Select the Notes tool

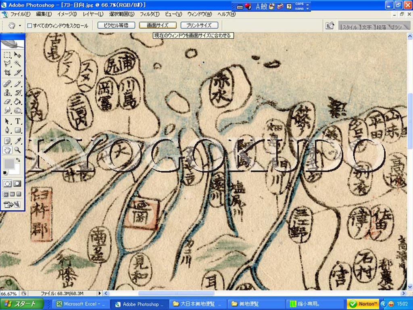click(7, 141)
